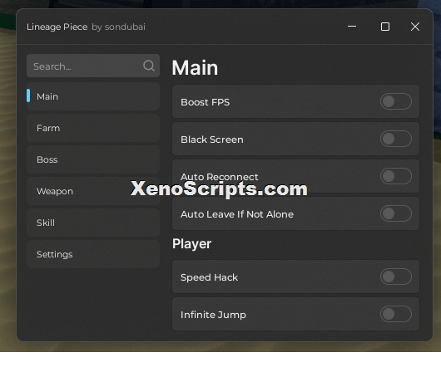Click the Main section heading
Viewport: 441px width, 377px height.
point(195,68)
